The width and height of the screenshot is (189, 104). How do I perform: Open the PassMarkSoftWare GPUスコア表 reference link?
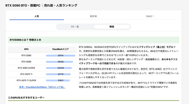[42, 87]
